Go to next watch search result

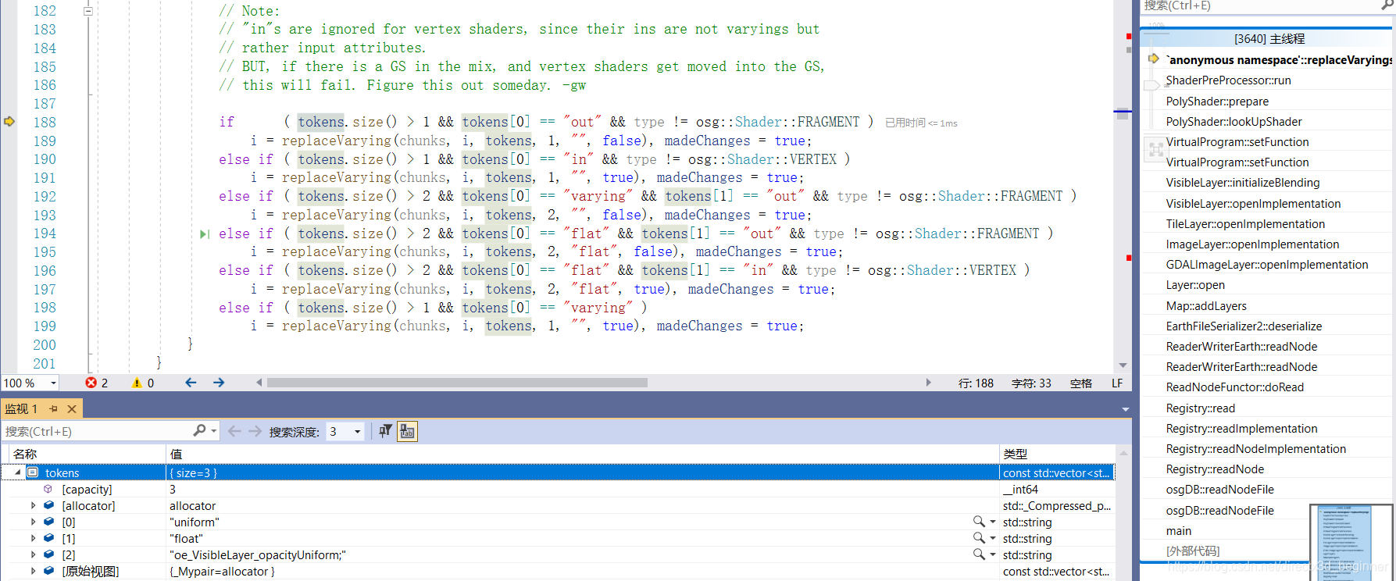click(255, 431)
